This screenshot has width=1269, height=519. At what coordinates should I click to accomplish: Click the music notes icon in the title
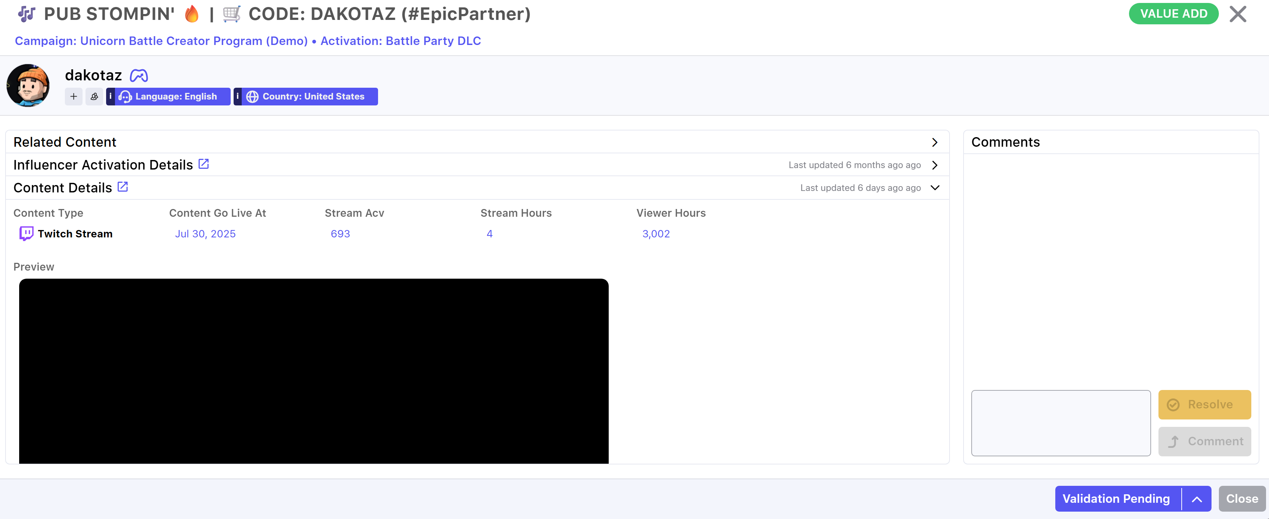[x=27, y=14]
